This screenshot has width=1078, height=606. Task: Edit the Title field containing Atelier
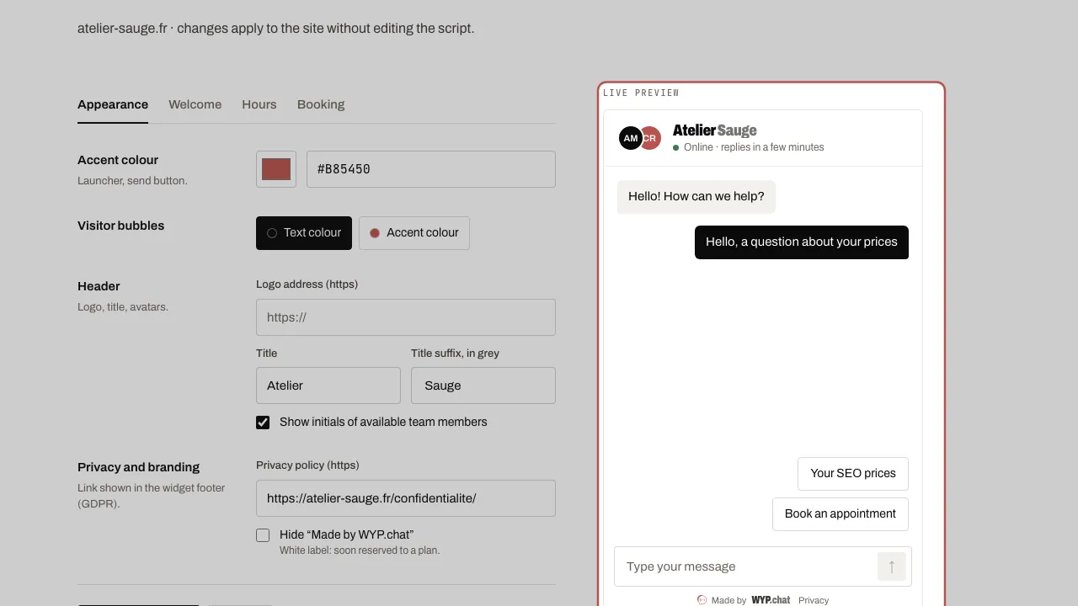coord(328,385)
